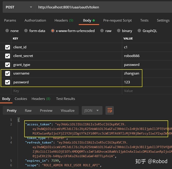Collapse the JSON root brace on line 1
Image resolution: width=172 pixels, height=169 pixels.
click(x=19, y=120)
